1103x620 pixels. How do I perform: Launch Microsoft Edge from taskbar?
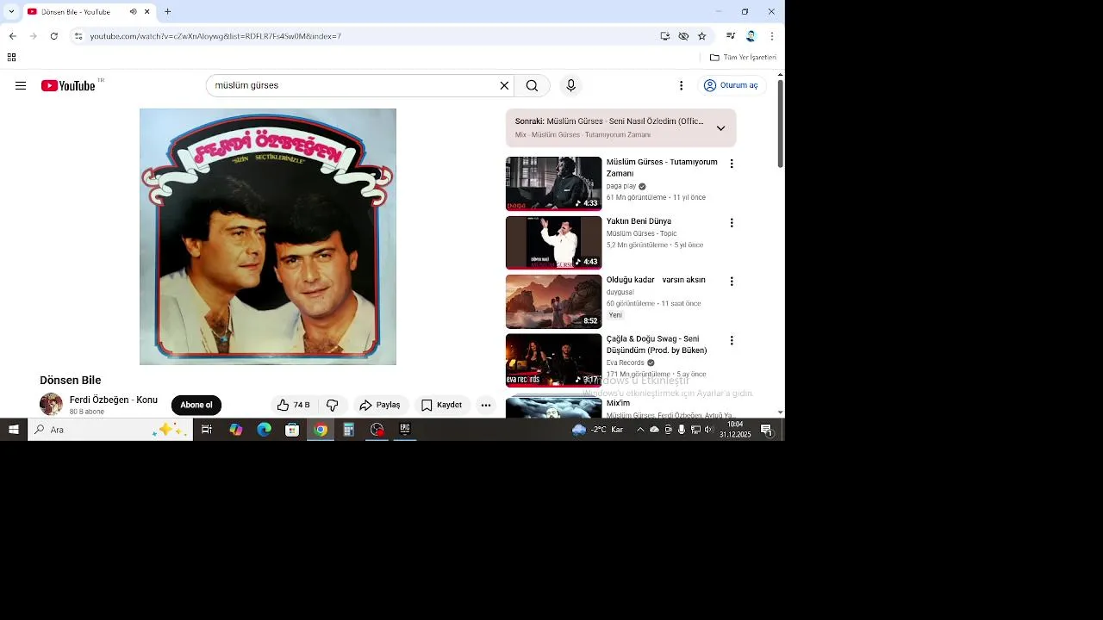(x=264, y=430)
